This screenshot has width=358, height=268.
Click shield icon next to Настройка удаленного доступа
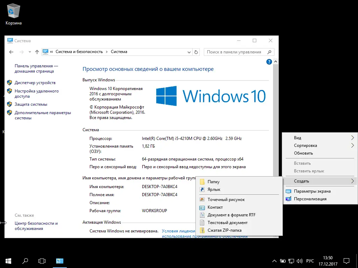(9, 91)
